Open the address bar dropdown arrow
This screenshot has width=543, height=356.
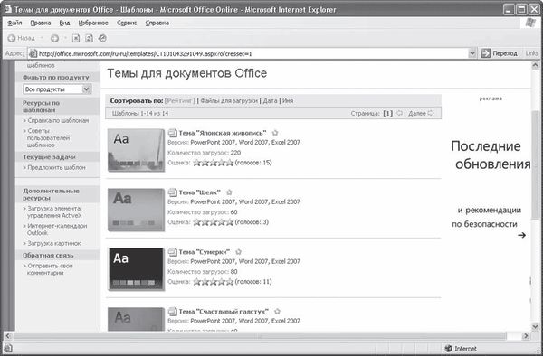(472, 53)
